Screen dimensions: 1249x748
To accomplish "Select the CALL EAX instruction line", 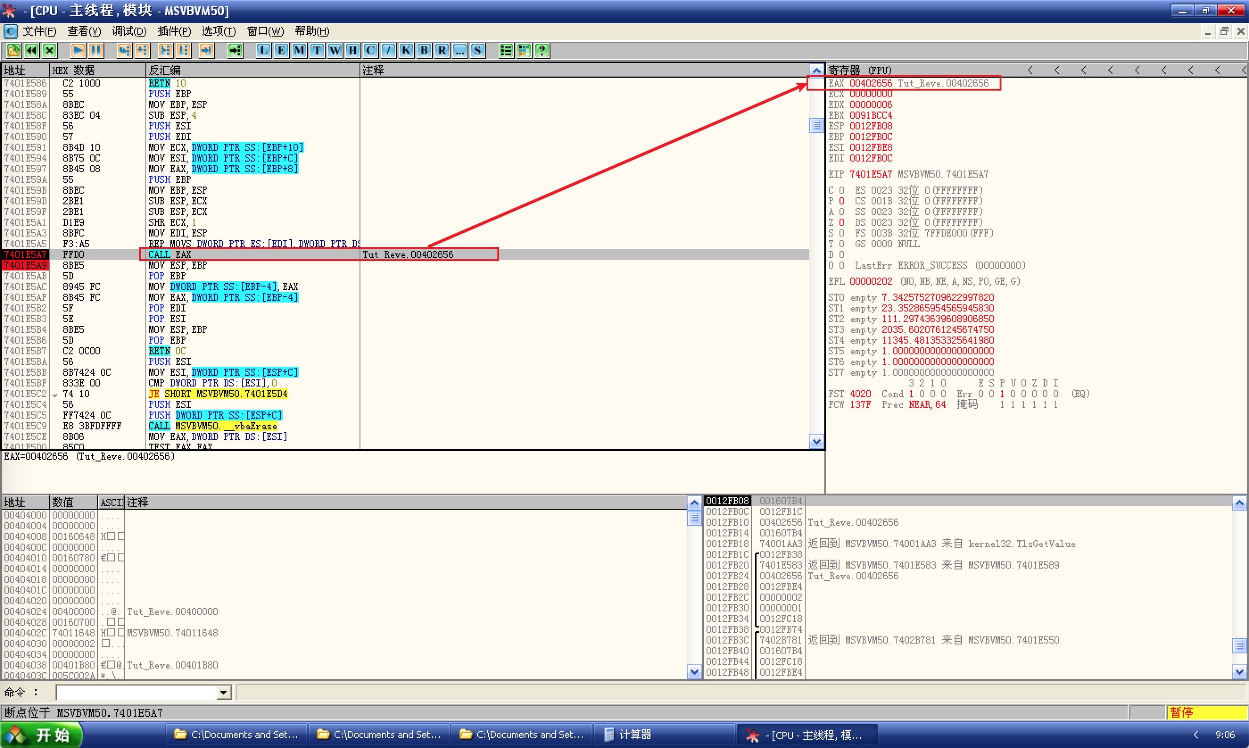I will point(170,254).
